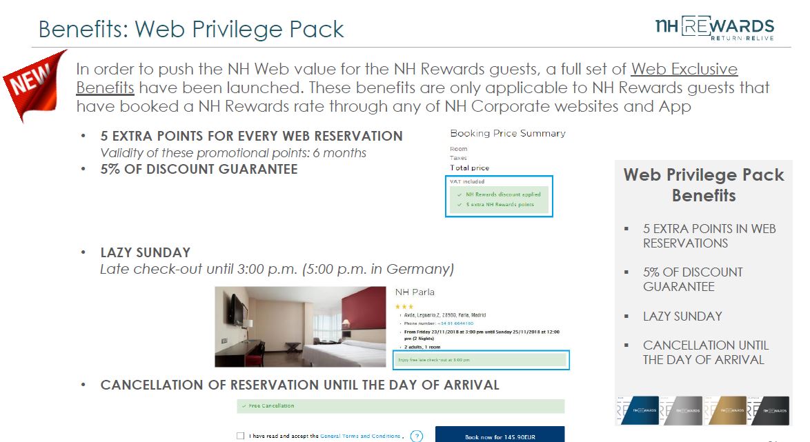Click the 5 extra NH Rewards points line
Image resolution: width=810 pixels, height=442 pixels.
(495, 205)
